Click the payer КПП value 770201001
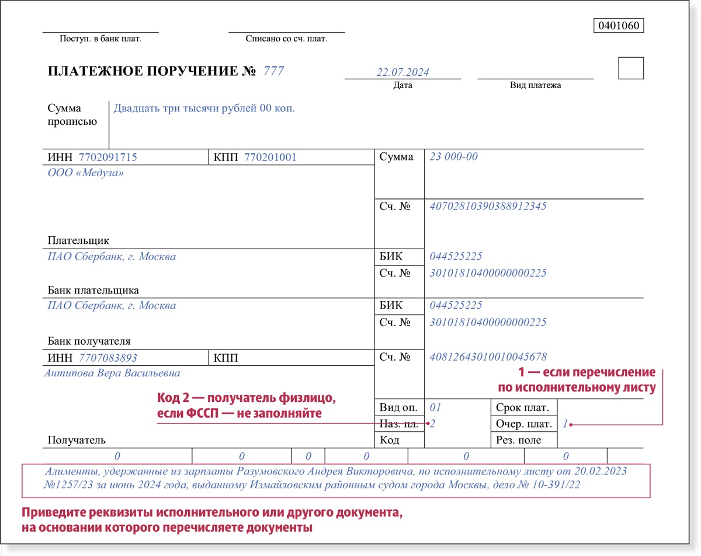The height and width of the screenshot is (556, 701). 270,158
